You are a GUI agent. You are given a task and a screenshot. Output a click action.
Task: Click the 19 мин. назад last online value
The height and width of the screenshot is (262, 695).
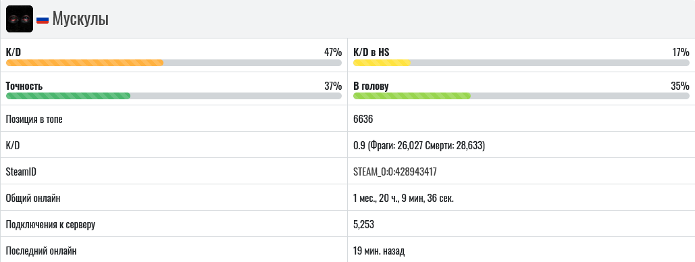click(379, 251)
